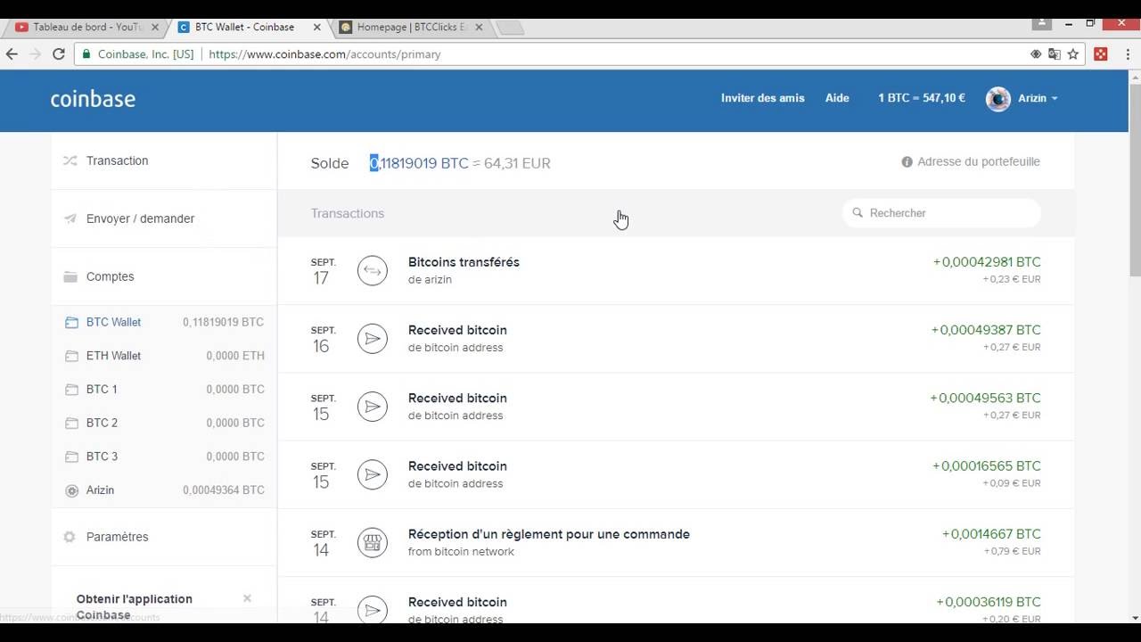
Task: Select ETH Wallet account
Action: pos(164,356)
